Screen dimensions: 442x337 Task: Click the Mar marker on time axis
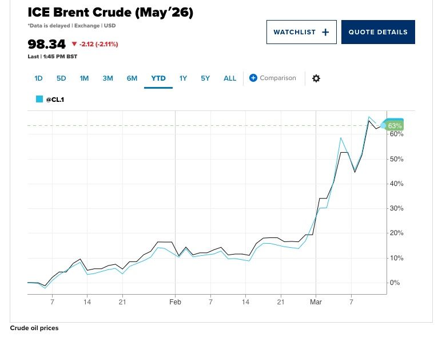[316, 301]
